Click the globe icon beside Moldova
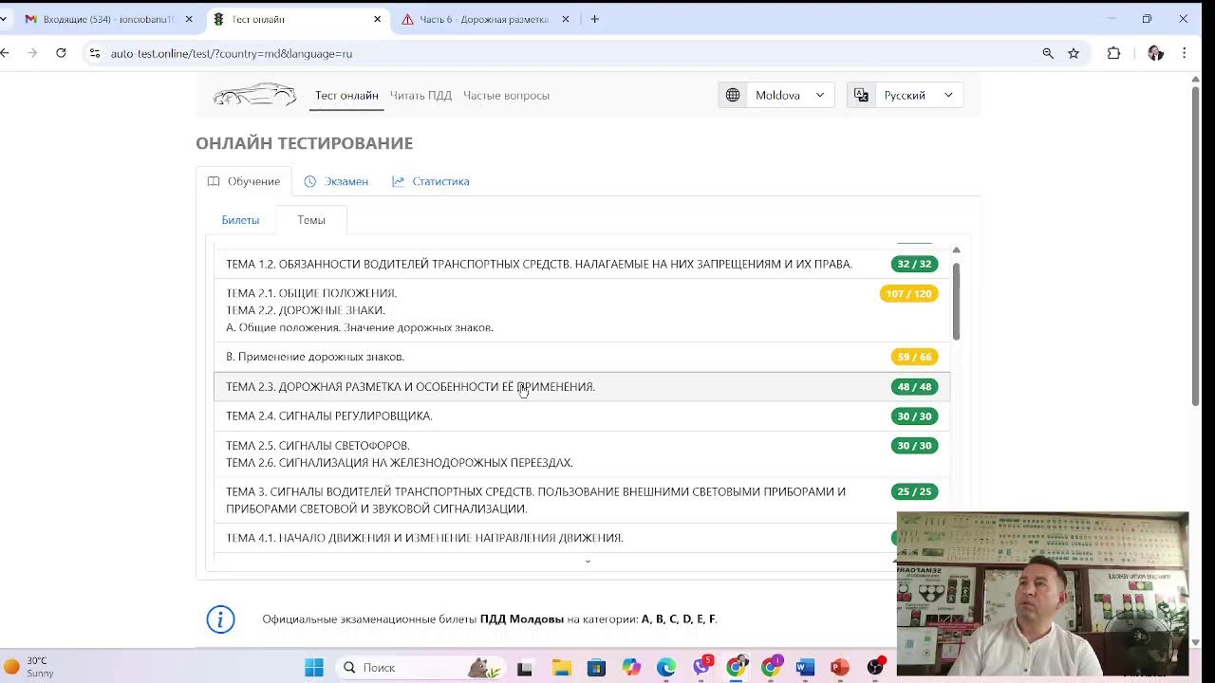The width and height of the screenshot is (1215, 683). [x=733, y=95]
